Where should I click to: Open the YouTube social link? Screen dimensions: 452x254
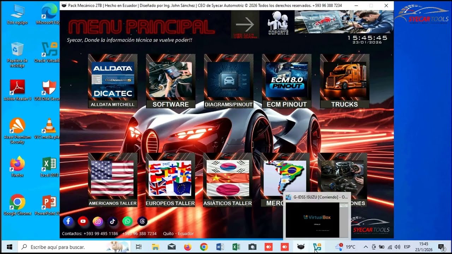(83, 221)
